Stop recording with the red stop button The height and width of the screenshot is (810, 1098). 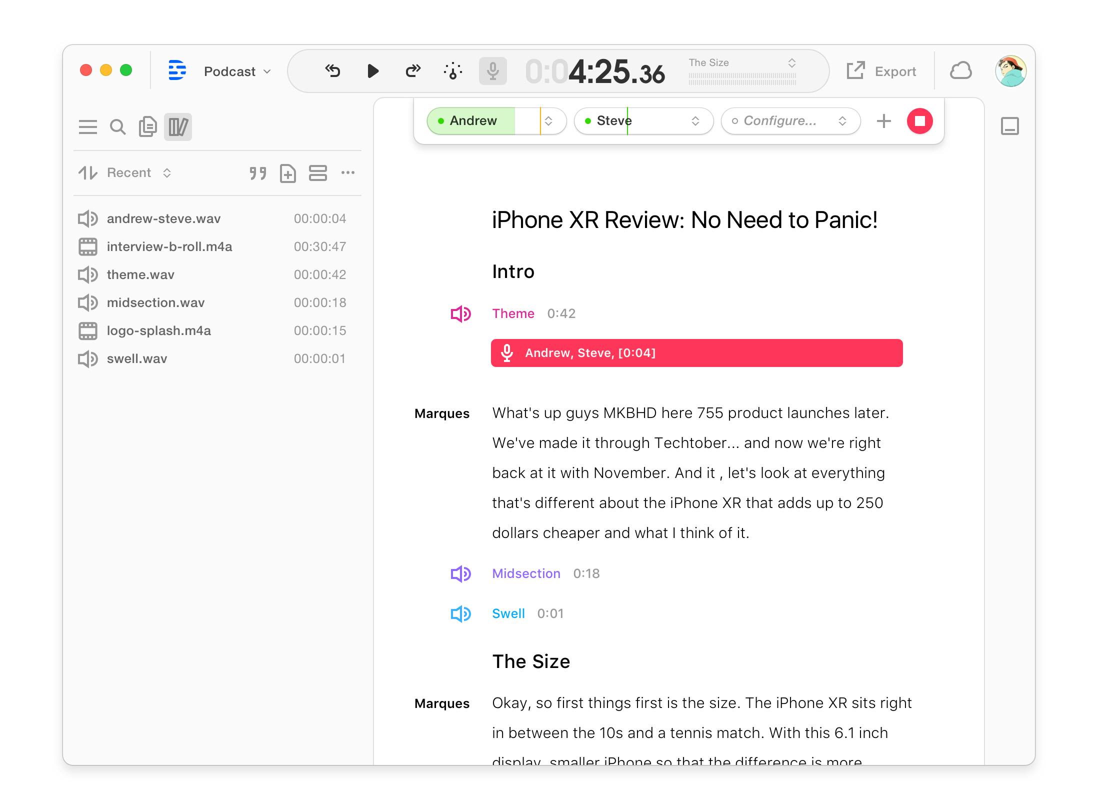coord(920,121)
